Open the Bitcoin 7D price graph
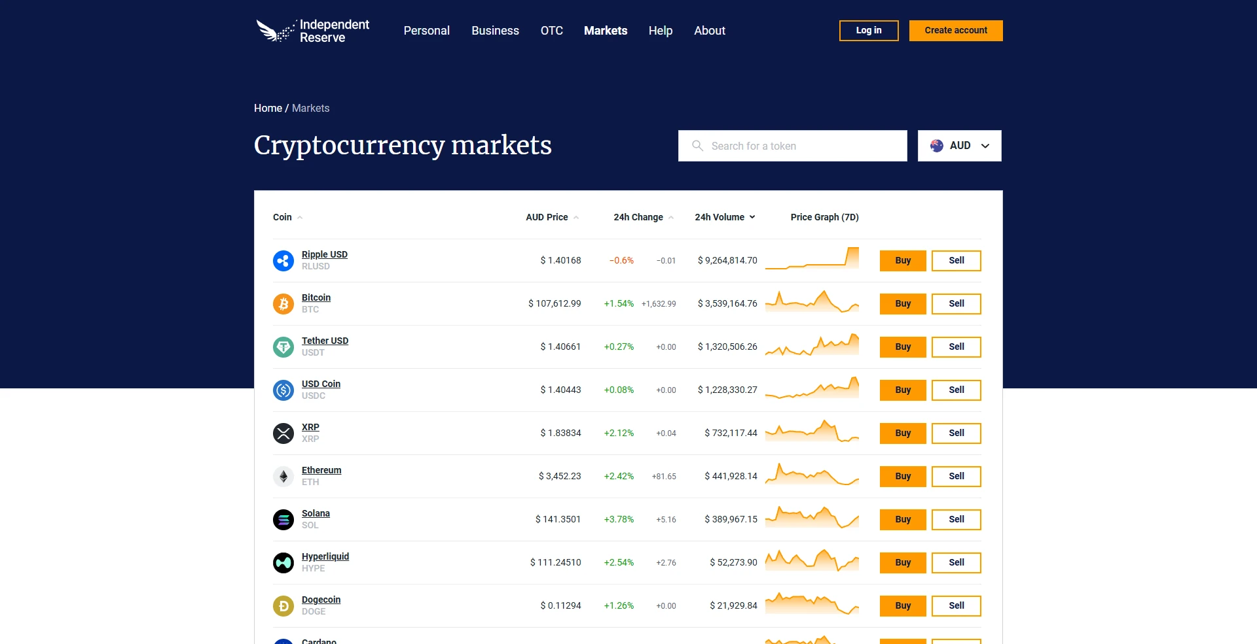The height and width of the screenshot is (644, 1257). (x=812, y=301)
